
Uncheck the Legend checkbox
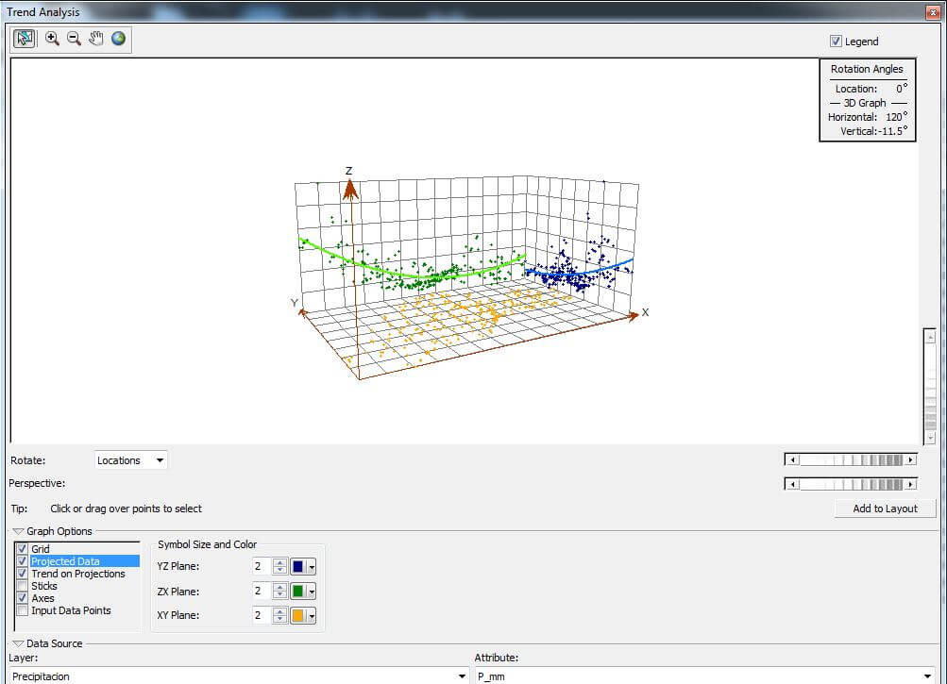[x=836, y=42]
